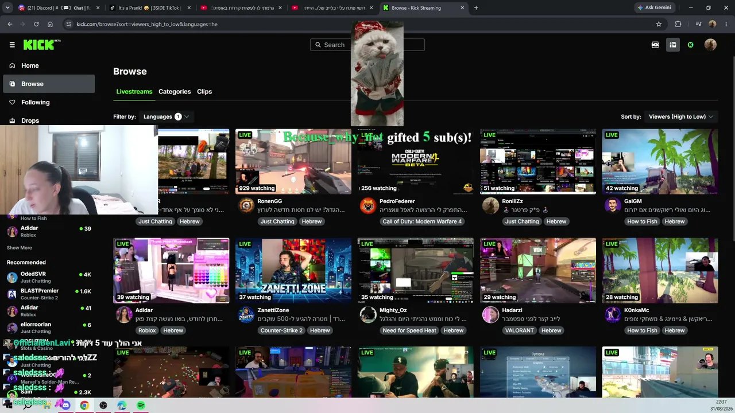Open the creator dashboard camera icon
The image size is (735, 413).
(x=655, y=45)
